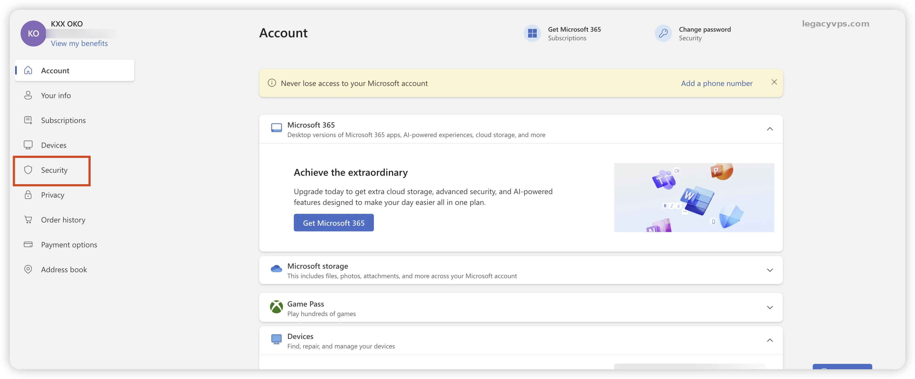Click the blue Get Microsoft 365 button

coord(333,223)
